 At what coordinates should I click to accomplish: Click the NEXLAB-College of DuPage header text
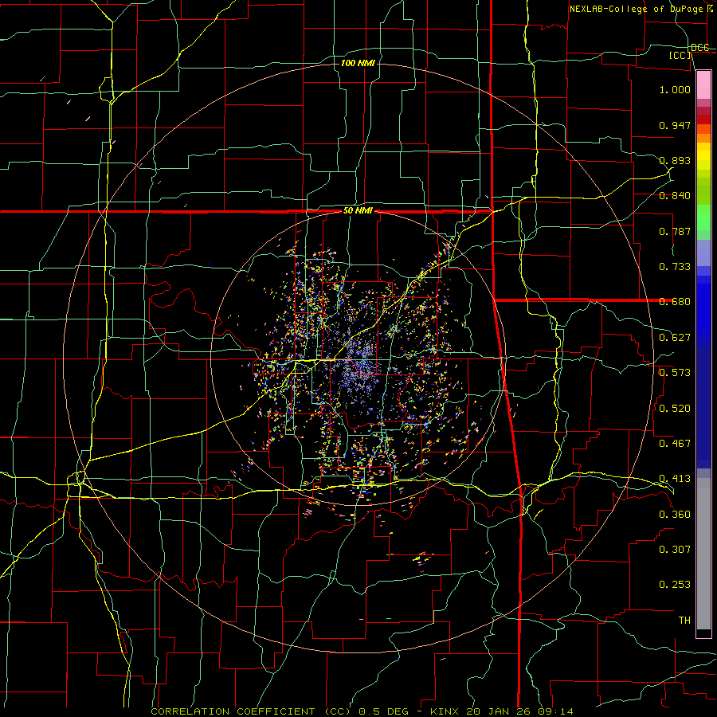(636, 9)
